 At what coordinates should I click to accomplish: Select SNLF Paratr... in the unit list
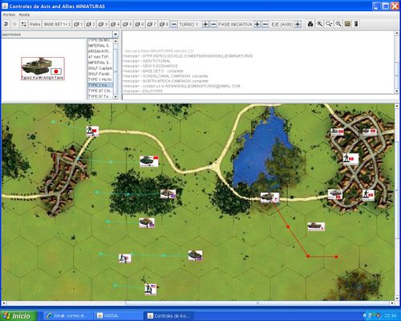(x=100, y=74)
